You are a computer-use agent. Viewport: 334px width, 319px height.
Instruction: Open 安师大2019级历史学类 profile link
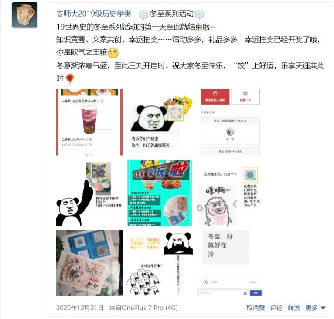(94, 14)
